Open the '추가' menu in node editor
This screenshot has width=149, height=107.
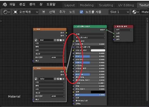pos(62,12)
